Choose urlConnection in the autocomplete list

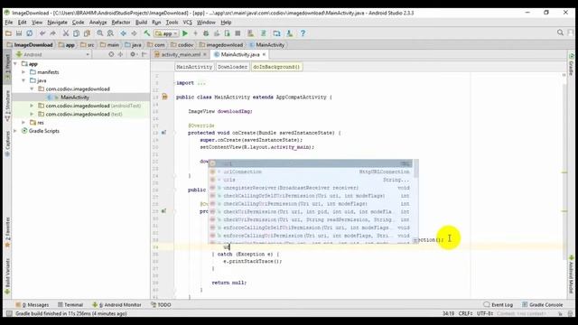(311, 172)
